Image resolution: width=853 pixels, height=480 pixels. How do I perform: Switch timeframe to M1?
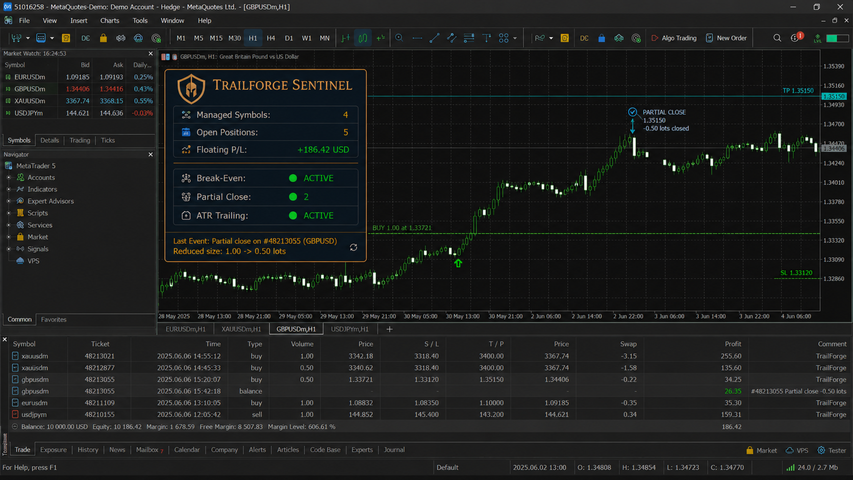[181, 38]
